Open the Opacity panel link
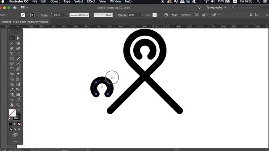 tap(122, 15)
